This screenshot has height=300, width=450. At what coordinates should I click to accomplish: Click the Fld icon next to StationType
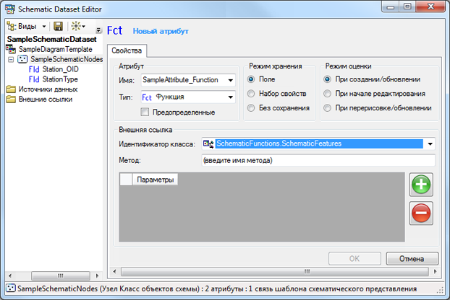tap(34, 79)
